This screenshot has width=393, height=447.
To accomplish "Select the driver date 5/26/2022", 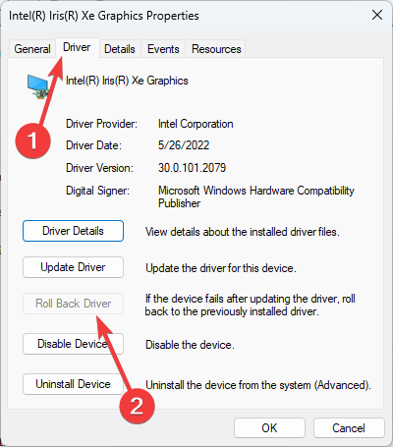I will [184, 145].
